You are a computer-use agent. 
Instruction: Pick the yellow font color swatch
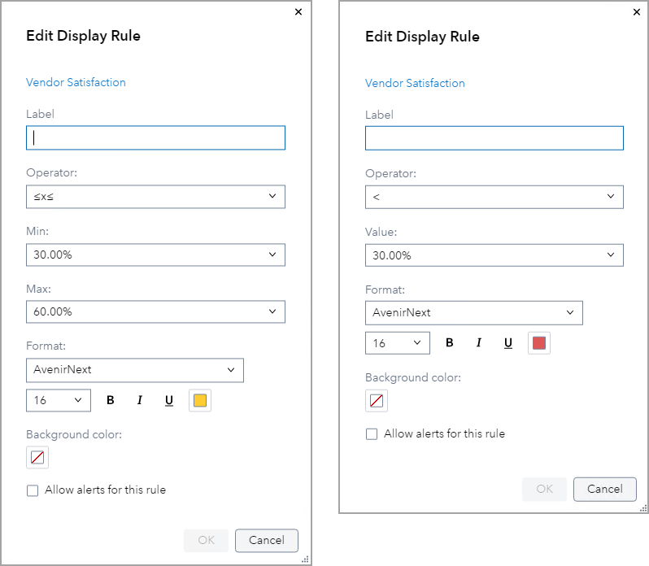200,400
